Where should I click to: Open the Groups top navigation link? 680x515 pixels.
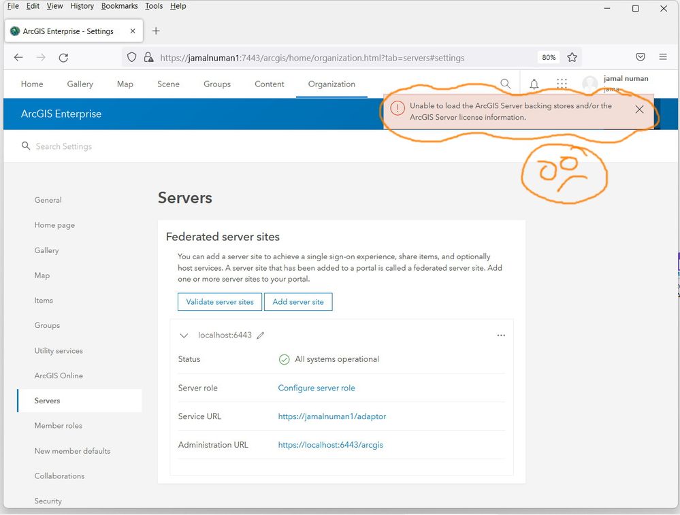[217, 84]
